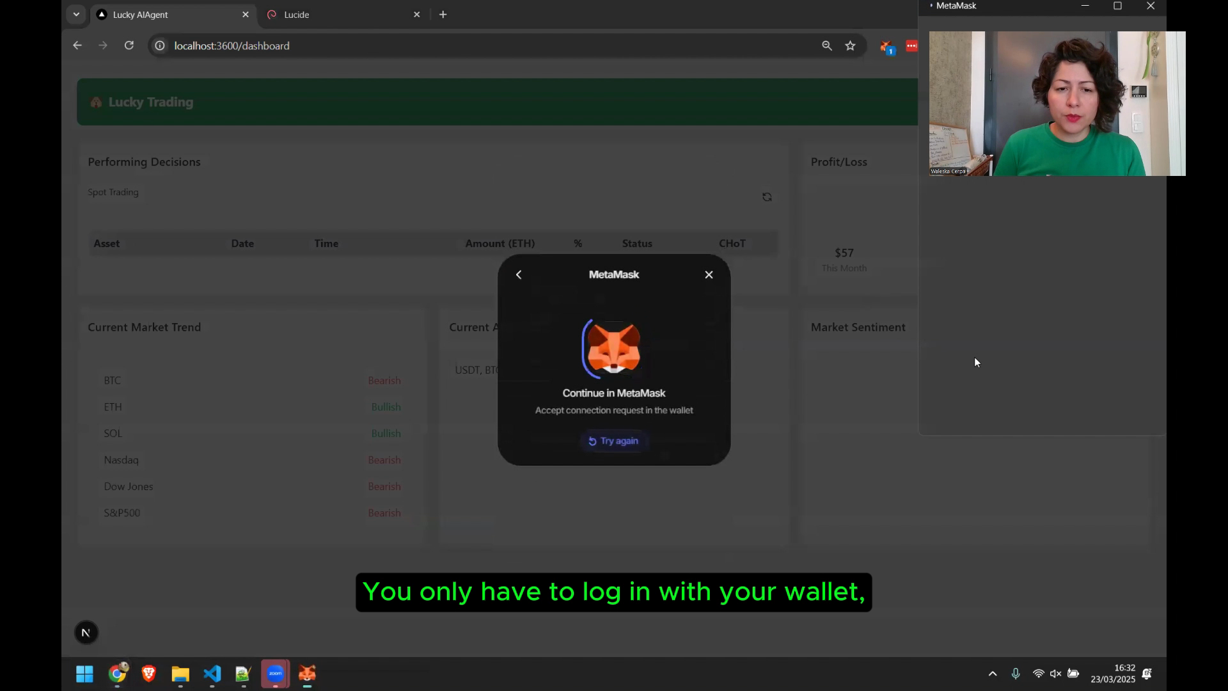1228x691 pixels.
Task: Open the Next.js dev tools indicator
Action: (86, 633)
